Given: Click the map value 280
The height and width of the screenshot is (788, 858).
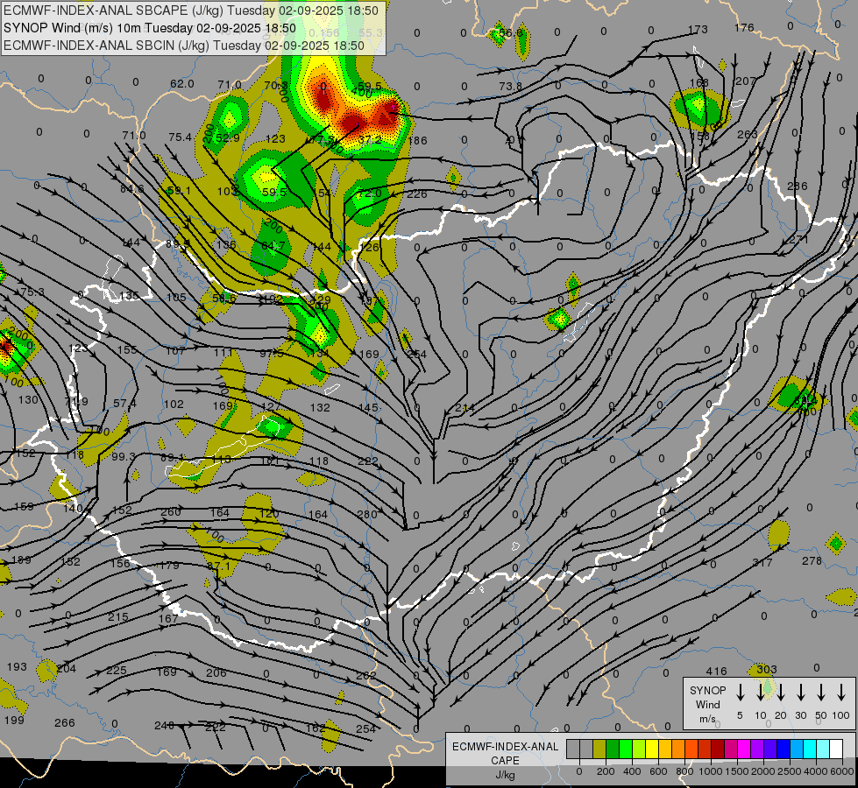Looking at the screenshot, I should click(x=367, y=514).
